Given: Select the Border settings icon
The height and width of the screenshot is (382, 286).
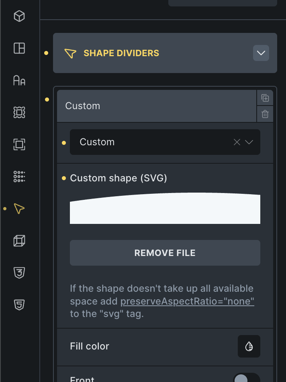Looking at the screenshot, I should pyautogui.click(x=19, y=112).
